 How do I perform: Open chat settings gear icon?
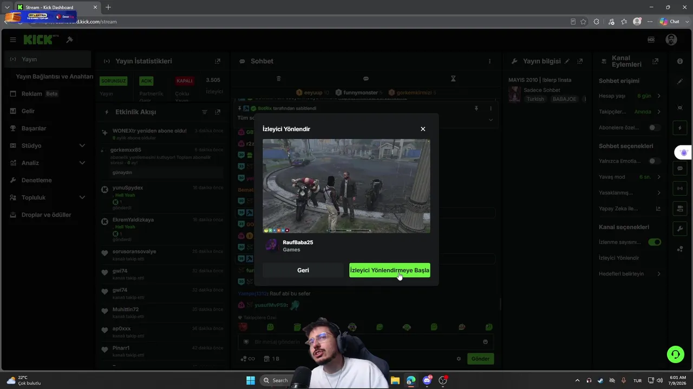pyautogui.click(x=459, y=359)
